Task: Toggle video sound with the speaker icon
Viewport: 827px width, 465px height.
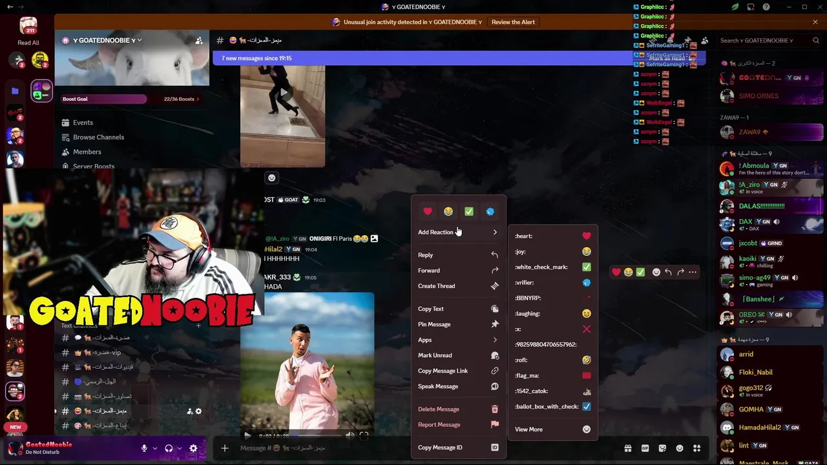Action: point(350,436)
